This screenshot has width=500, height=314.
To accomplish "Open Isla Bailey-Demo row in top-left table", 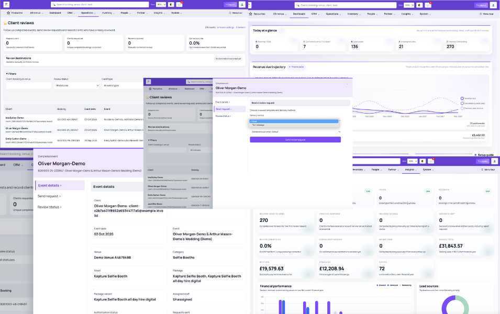I will click(73, 119).
